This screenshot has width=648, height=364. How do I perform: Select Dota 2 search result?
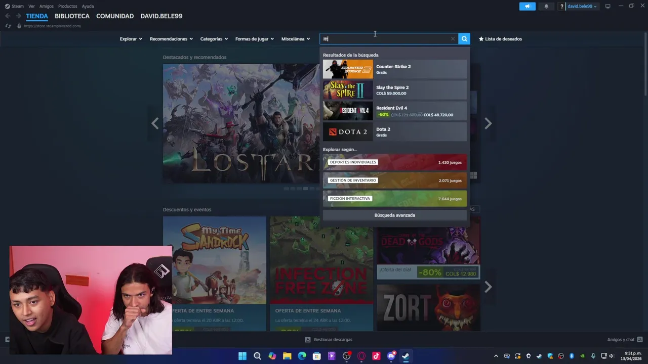395,132
